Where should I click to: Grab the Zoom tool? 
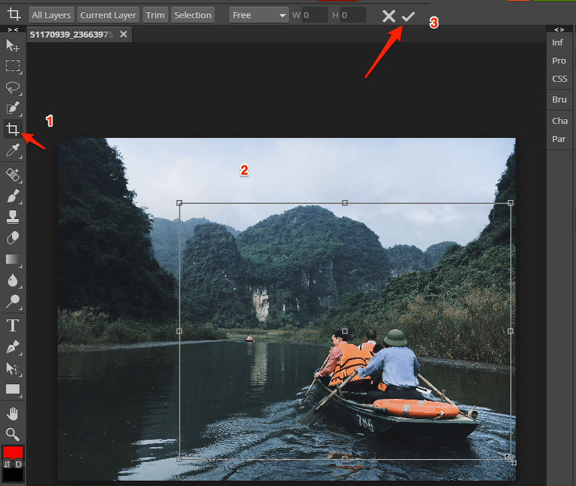tap(13, 433)
